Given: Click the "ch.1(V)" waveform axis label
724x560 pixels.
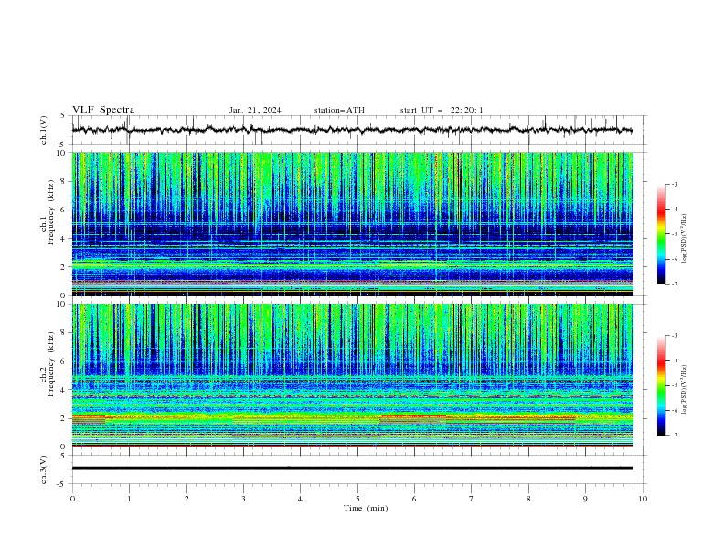Looking at the screenshot, I should 44,130.
